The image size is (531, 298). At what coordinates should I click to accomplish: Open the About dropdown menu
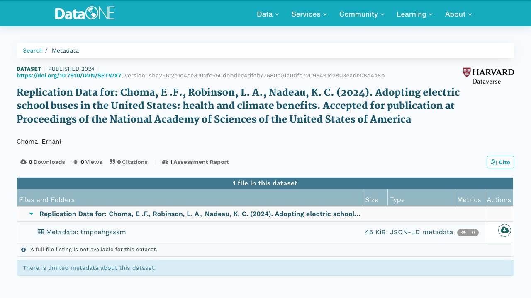(458, 14)
